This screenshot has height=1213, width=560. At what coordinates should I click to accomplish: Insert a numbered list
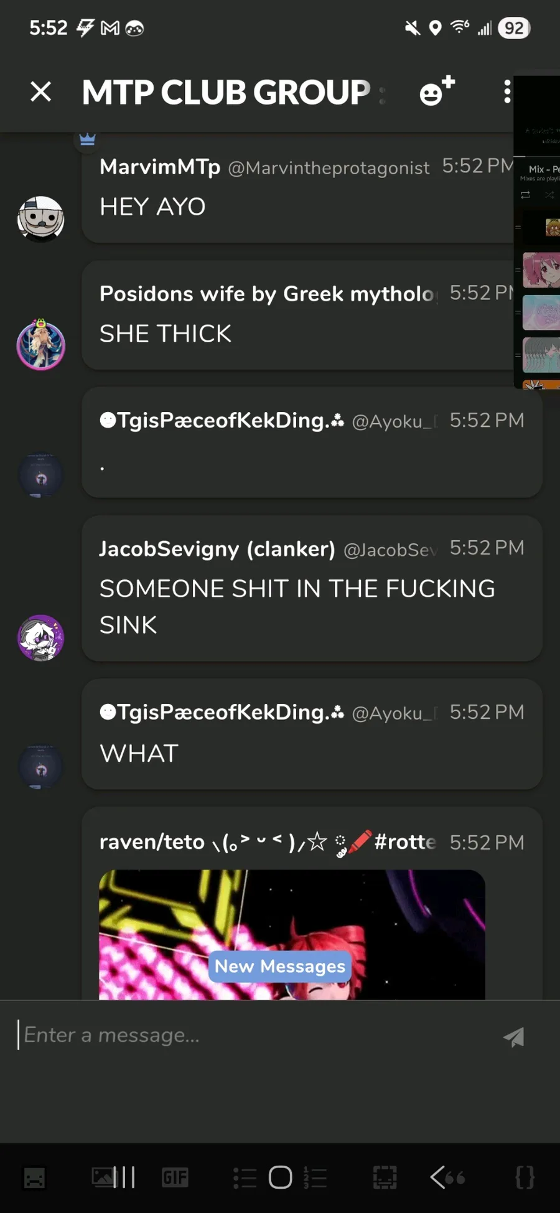(315, 1178)
